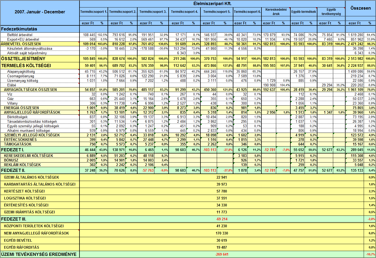This screenshot has width=376, height=258.
Task: Click the 'Termékcsoport 2.' column header
Action: click(x=123, y=12)
